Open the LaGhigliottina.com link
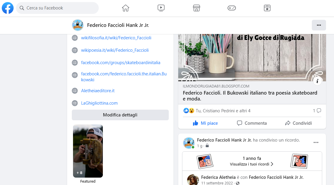334x185 pixels. 99,103
